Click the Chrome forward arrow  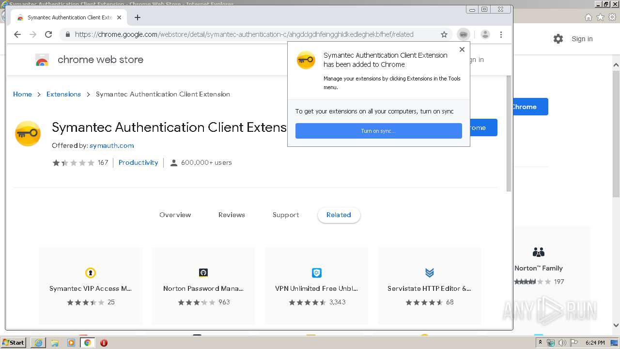33,34
